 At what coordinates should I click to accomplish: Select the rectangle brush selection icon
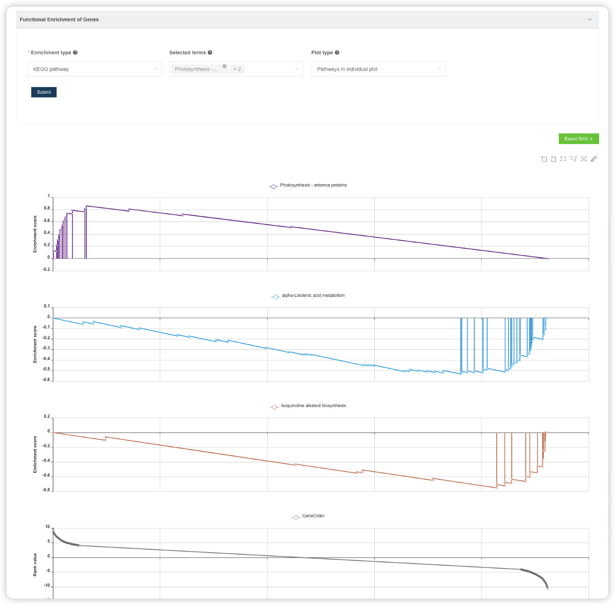(x=564, y=159)
